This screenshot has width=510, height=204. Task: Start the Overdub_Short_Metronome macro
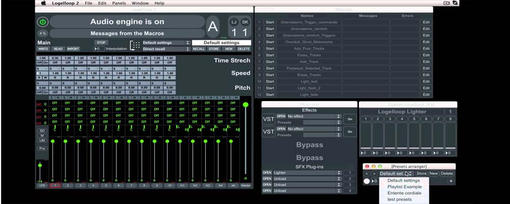pyautogui.click(x=270, y=42)
